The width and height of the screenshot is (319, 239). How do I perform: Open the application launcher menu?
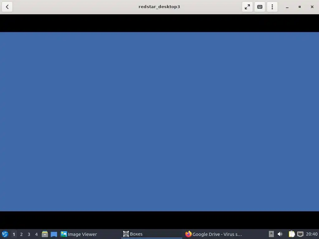(x=5, y=234)
